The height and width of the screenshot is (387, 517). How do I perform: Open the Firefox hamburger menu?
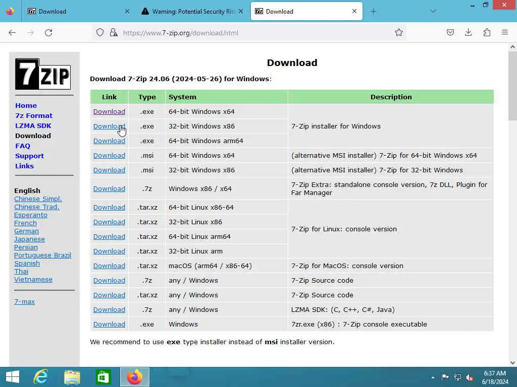pyautogui.click(x=505, y=32)
